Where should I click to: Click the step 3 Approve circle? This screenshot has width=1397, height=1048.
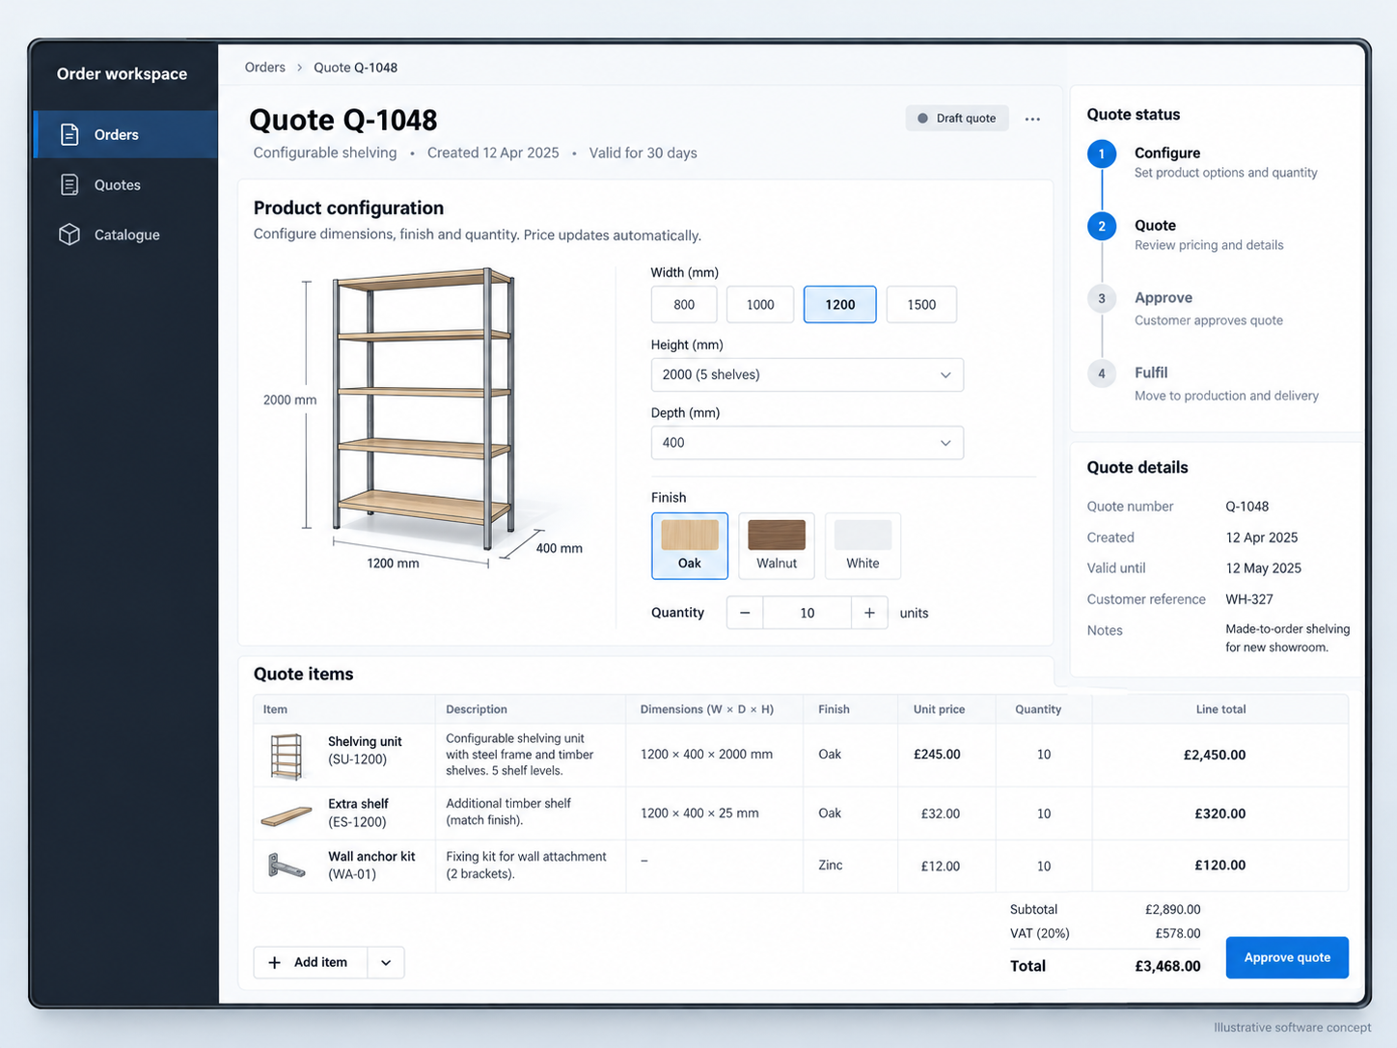coord(1102,299)
